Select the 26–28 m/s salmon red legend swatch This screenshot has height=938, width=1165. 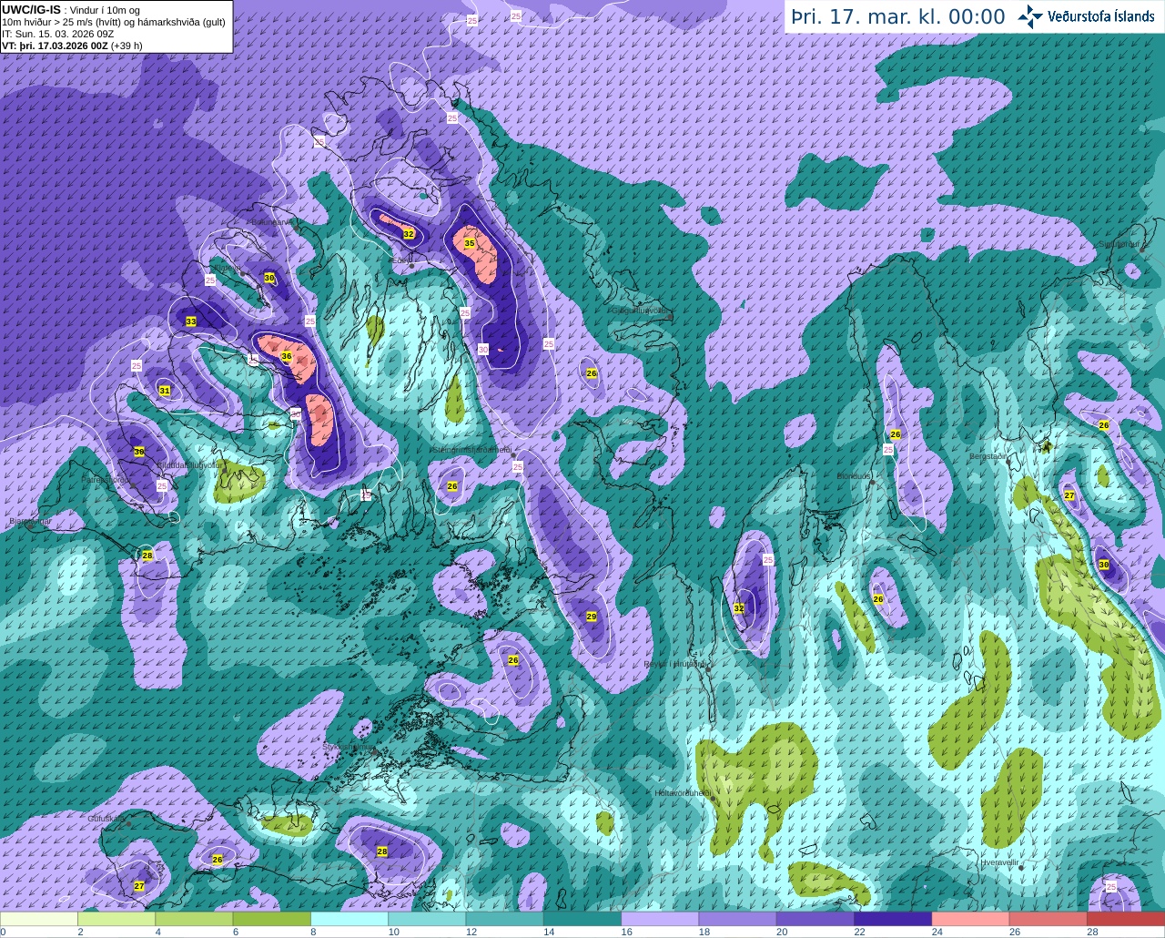tap(1048, 919)
